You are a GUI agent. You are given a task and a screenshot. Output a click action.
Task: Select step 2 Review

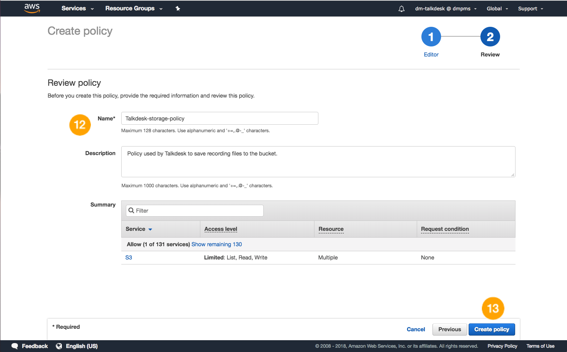point(490,36)
